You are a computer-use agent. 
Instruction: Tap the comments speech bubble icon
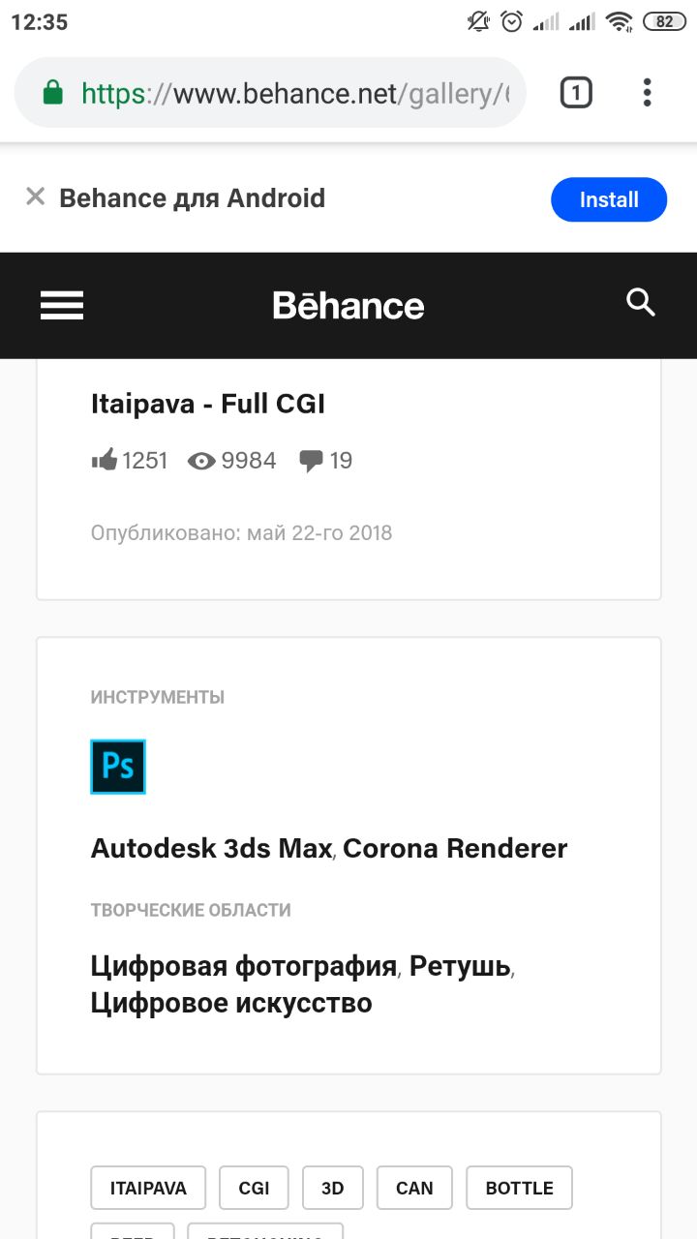coord(311,461)
